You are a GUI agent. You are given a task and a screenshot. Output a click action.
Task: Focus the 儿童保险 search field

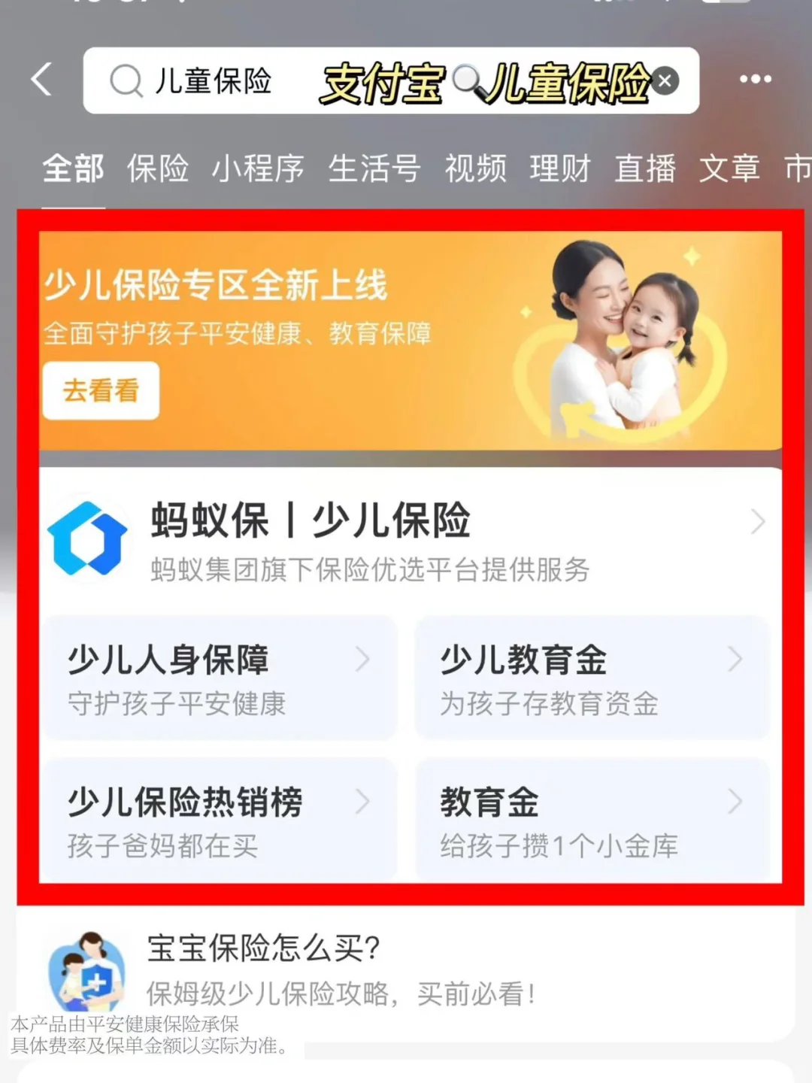(x=391, y=80)
